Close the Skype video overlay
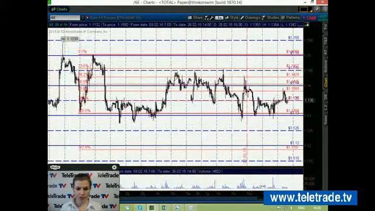 point(114,167)
